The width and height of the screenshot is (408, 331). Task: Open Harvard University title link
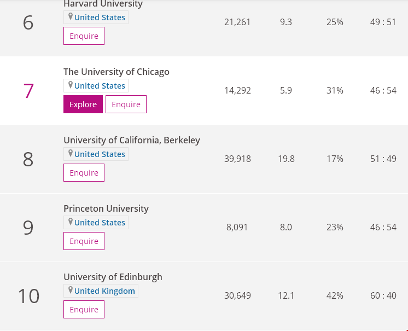[103, 4]
